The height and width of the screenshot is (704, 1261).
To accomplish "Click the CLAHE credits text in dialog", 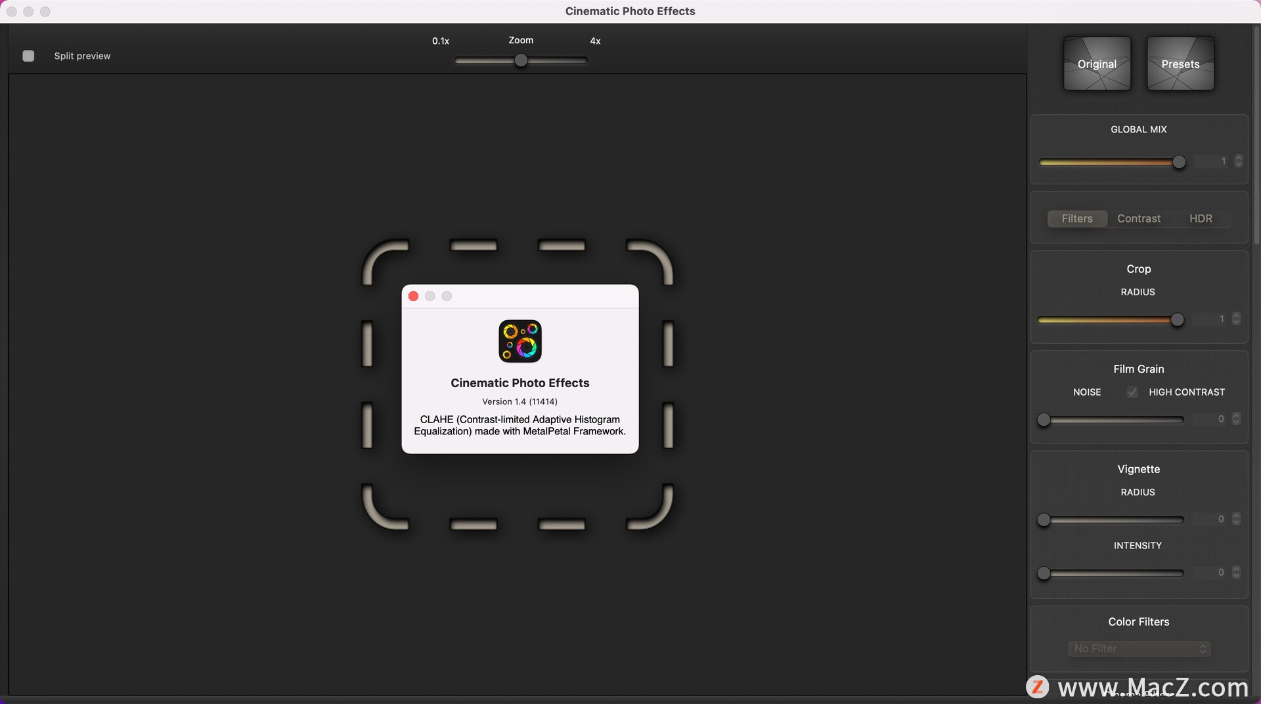I will [520, 425].
